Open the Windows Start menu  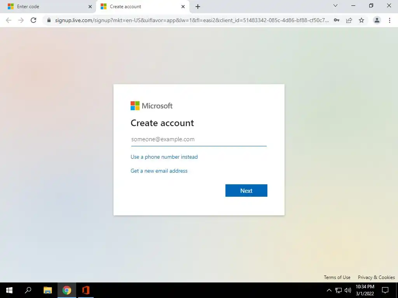(x=9, y=290)
